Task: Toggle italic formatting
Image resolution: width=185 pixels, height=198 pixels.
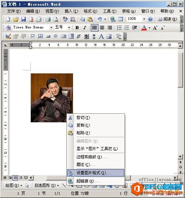Action: tap(85, 28)
